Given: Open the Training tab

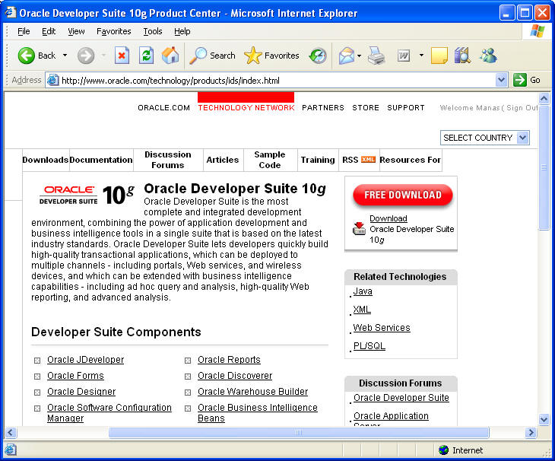Looking at the screenshot, I should pos(318,160).
